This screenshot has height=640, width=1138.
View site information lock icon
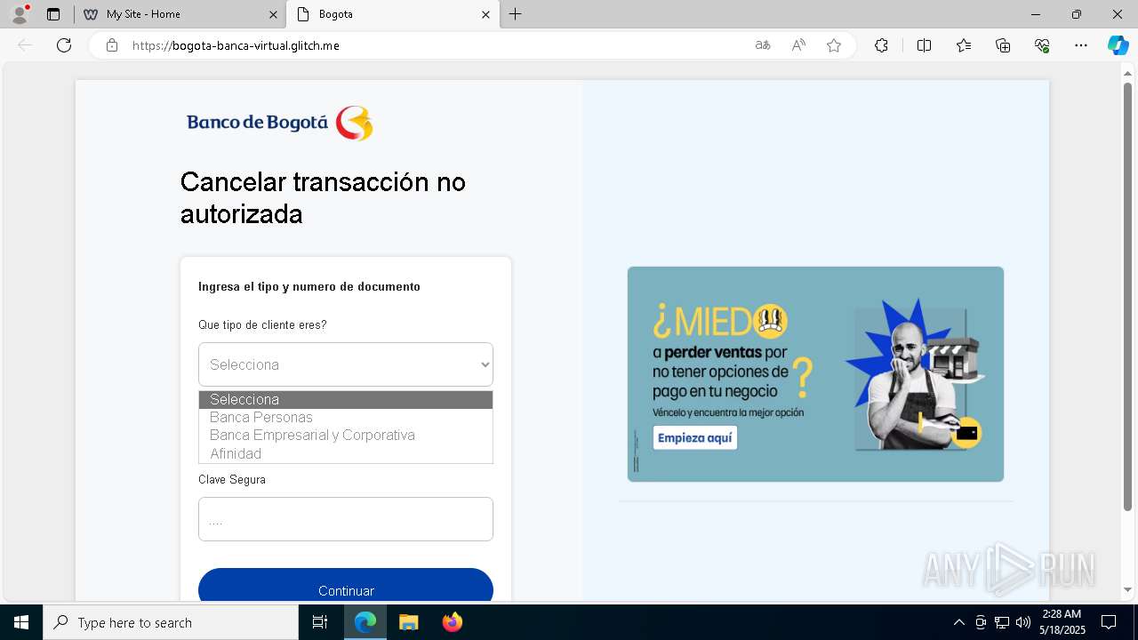coord(112,45)
